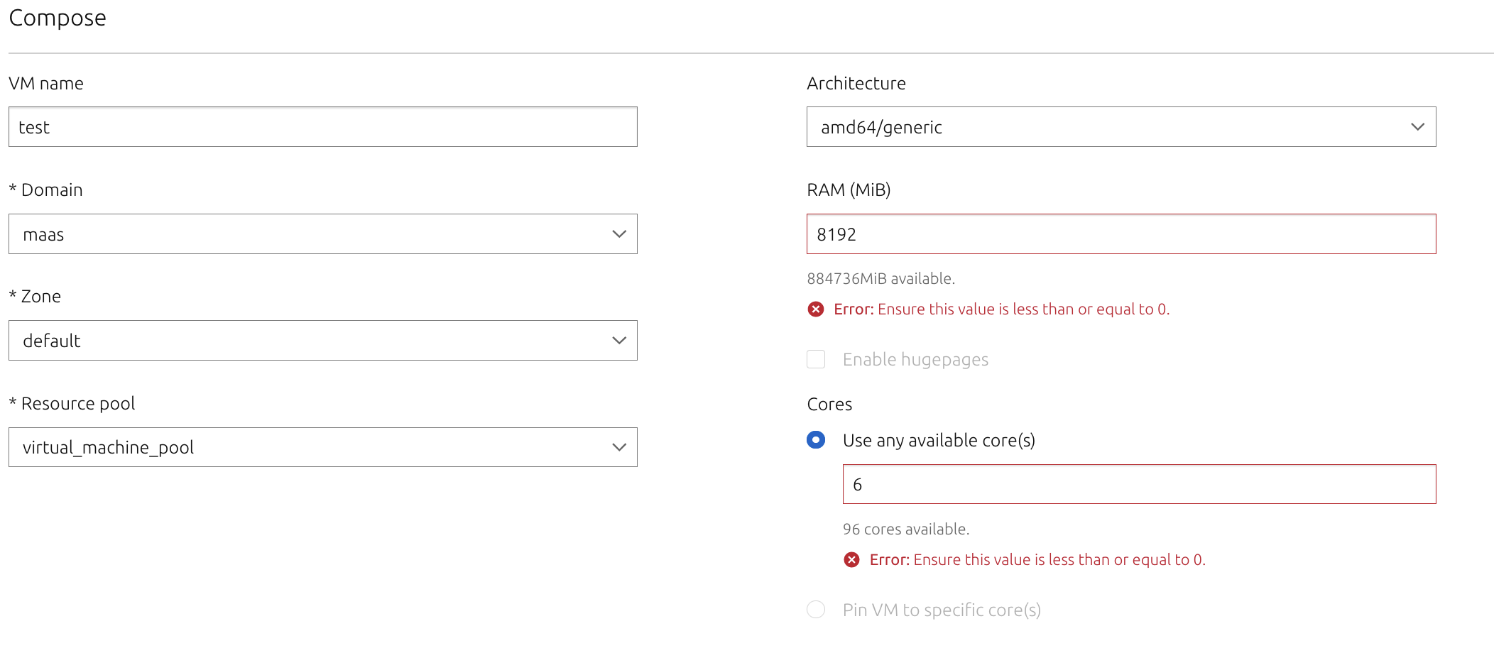Click the Enable hugepages label
Viewport: 1494px width, 653px height.
pos(915,360)
